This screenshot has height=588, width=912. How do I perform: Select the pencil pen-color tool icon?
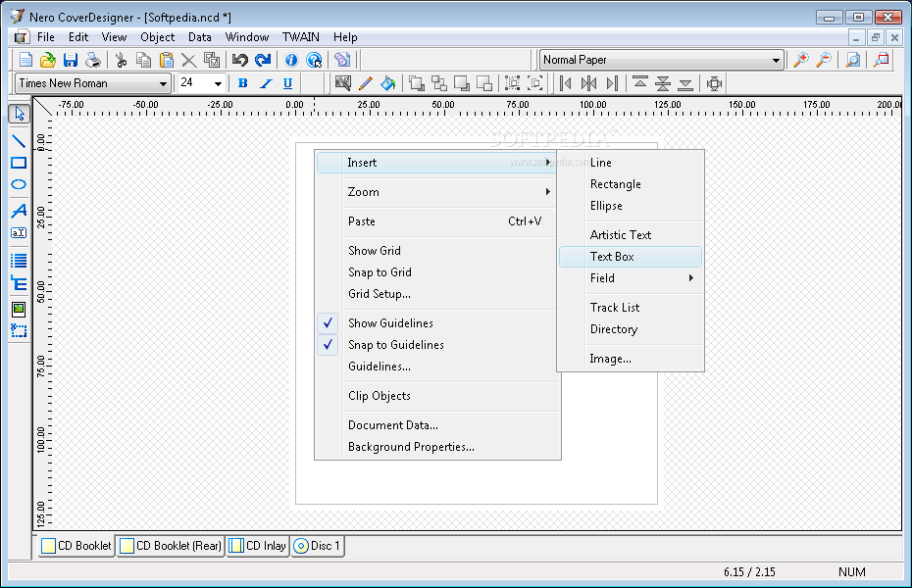point(365,83)
